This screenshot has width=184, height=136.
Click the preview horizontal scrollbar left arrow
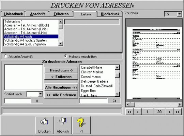[x=128, y=104]
